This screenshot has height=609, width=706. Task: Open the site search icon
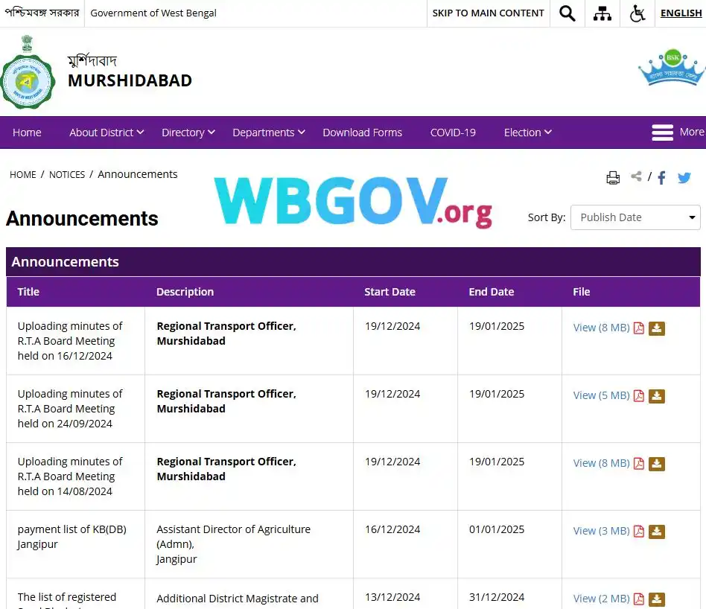point(567,13)
